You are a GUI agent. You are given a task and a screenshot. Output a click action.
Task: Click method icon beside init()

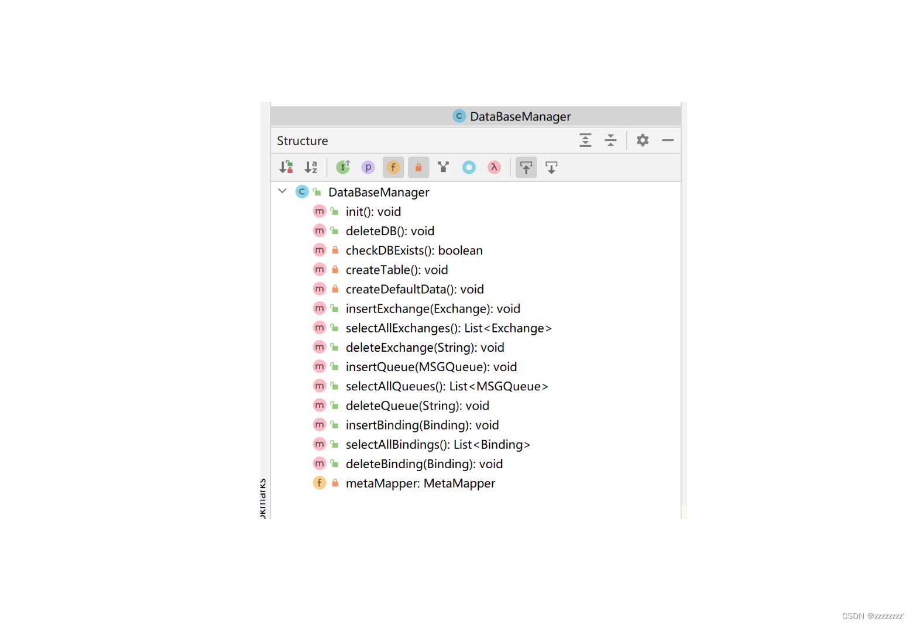coord(319,211)
